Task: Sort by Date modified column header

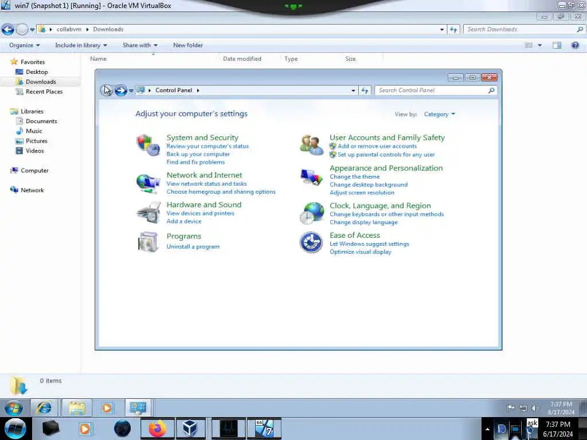Action: (x=242, y=59)
